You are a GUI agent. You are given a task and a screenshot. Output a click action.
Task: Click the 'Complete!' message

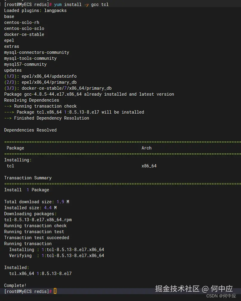(15, 285)
